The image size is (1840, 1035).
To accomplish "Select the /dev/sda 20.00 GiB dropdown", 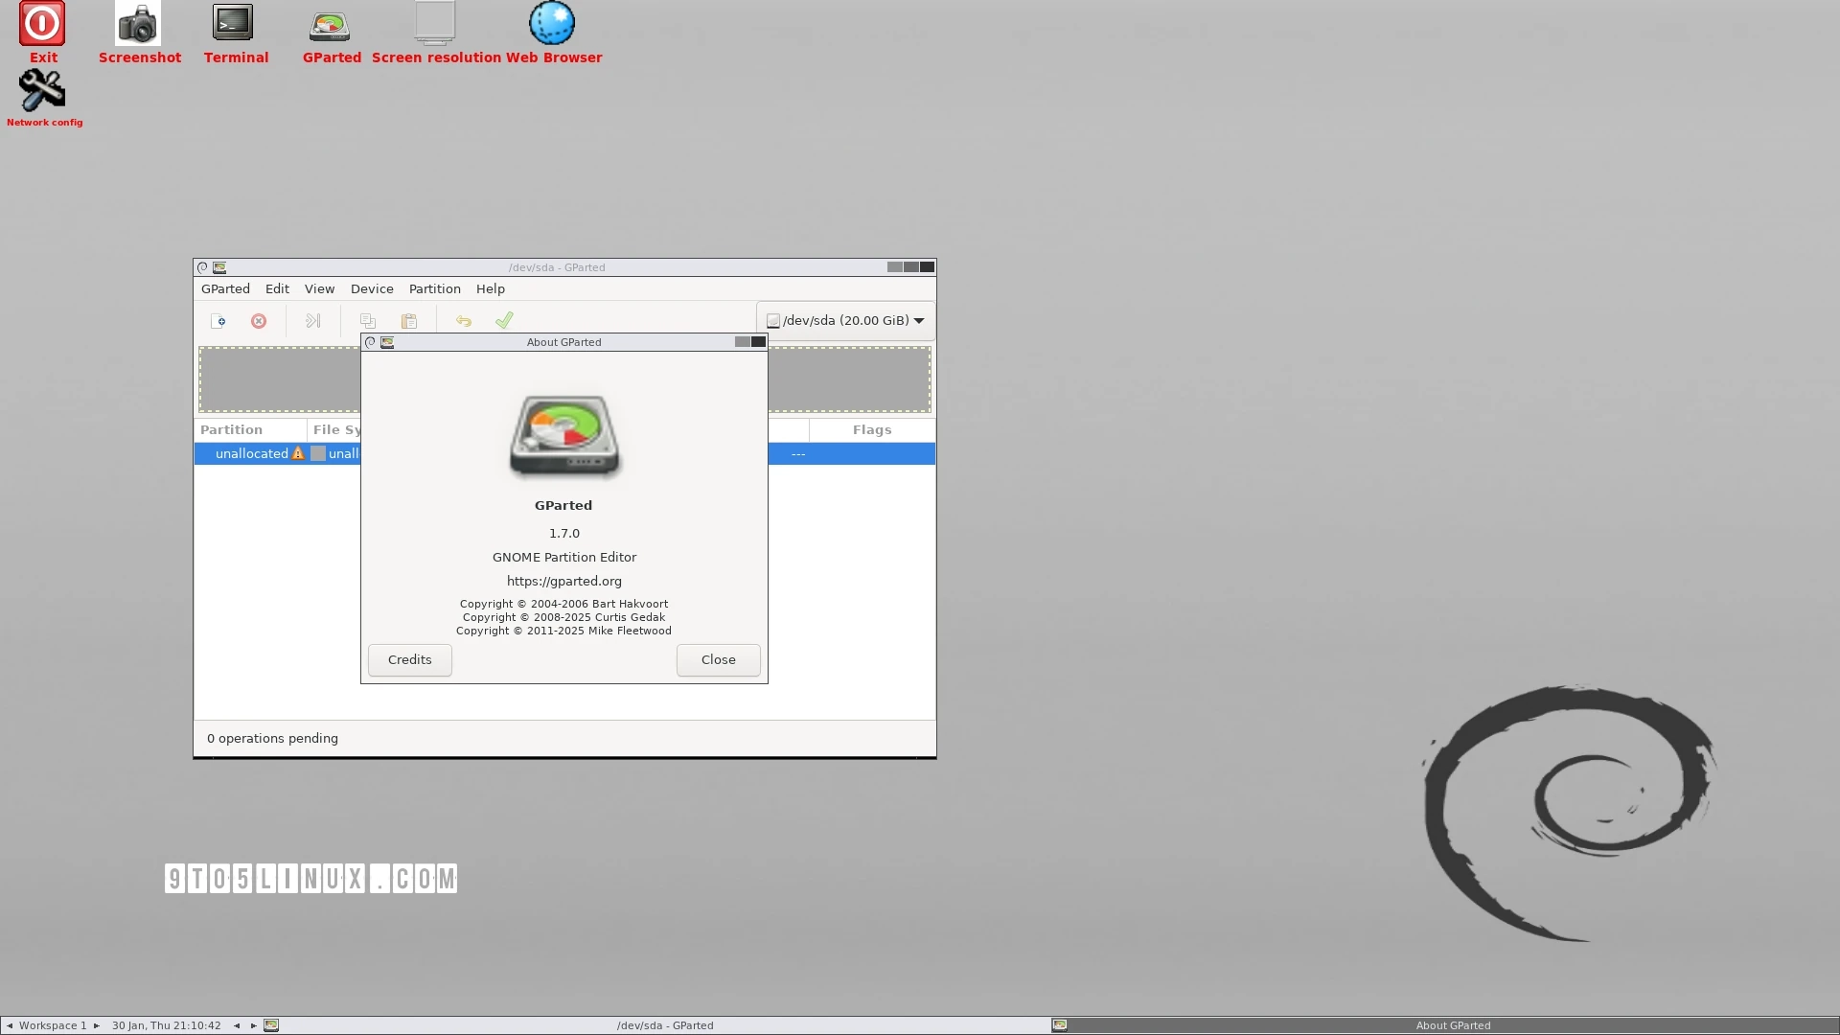I will point(847,320).
